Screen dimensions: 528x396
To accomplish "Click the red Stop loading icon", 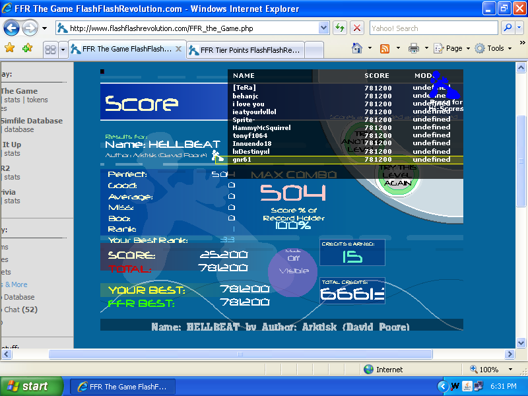I will [x=357, y=28].
